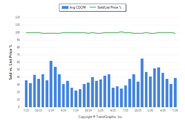Click the 100 y-axis tick label
This screenshot has width=185, height=124.
point(17,32)
